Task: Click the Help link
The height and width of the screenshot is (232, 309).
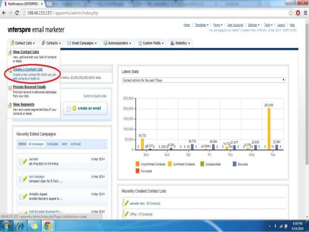Action: tap(292, 25)
